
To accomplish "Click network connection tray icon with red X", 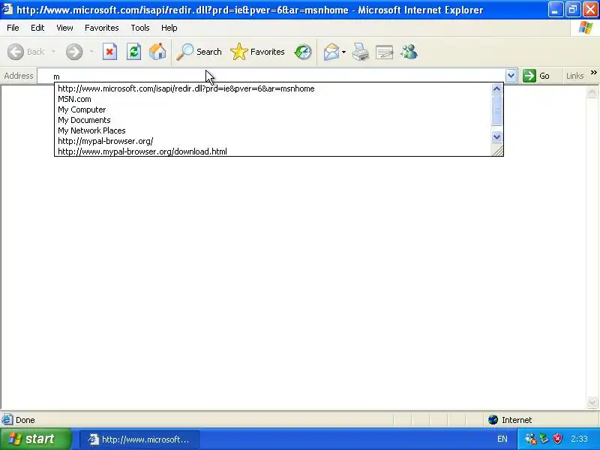I will pos(530,439).
